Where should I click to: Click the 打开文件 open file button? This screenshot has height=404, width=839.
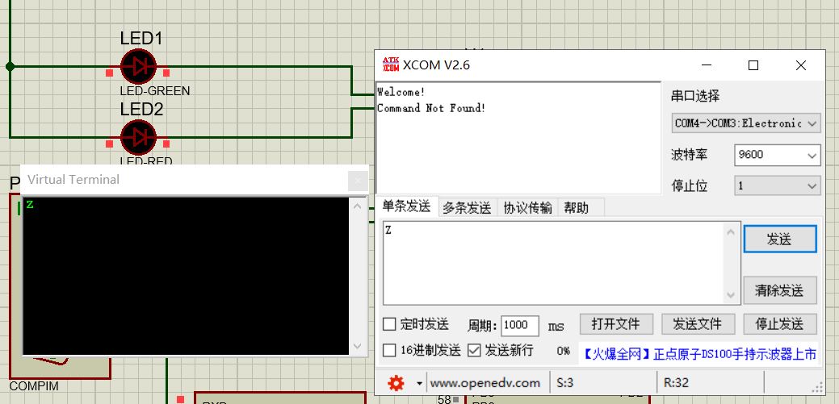click(616, 324)
